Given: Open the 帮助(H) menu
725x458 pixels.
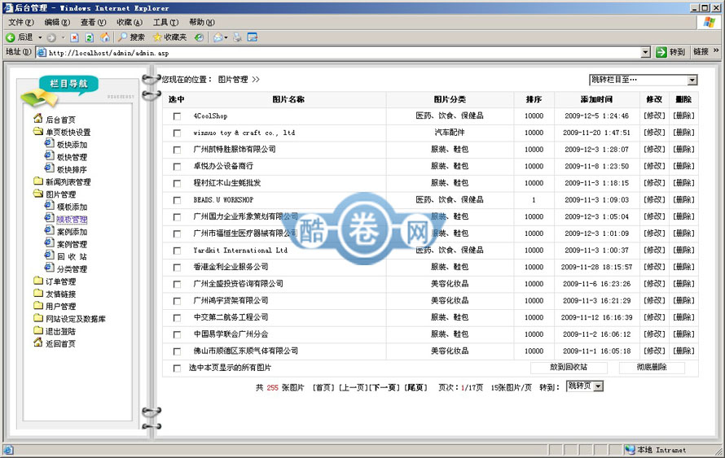Looking at the screenshot, I should (x=201, y=22).
